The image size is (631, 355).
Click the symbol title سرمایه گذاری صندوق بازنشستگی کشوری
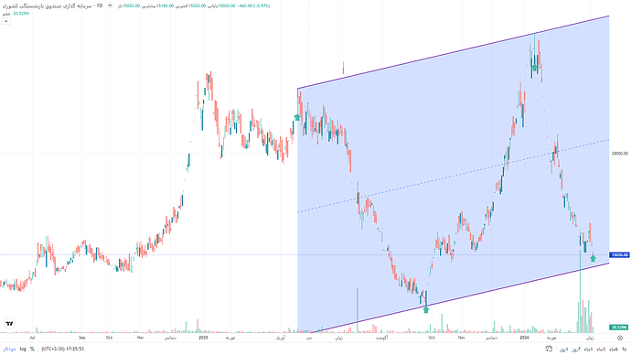47,5
